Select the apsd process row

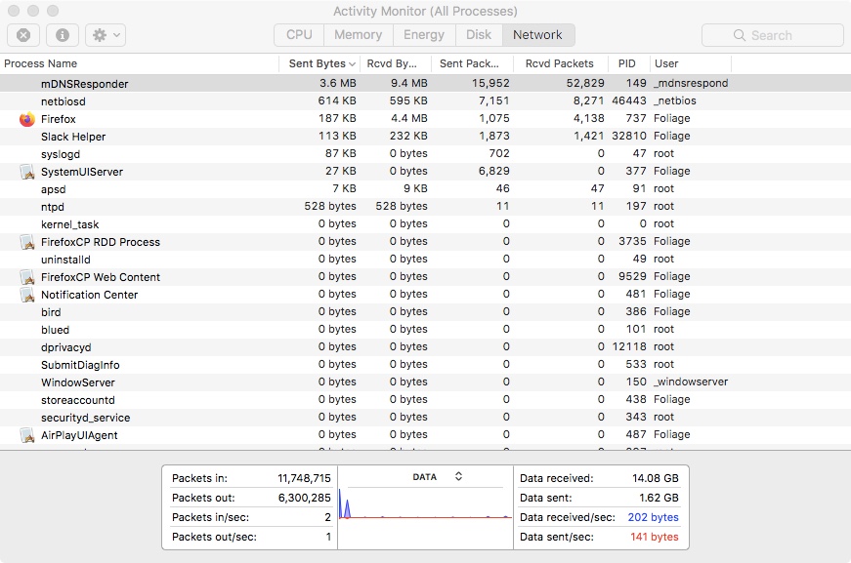(x=426, y=189)
